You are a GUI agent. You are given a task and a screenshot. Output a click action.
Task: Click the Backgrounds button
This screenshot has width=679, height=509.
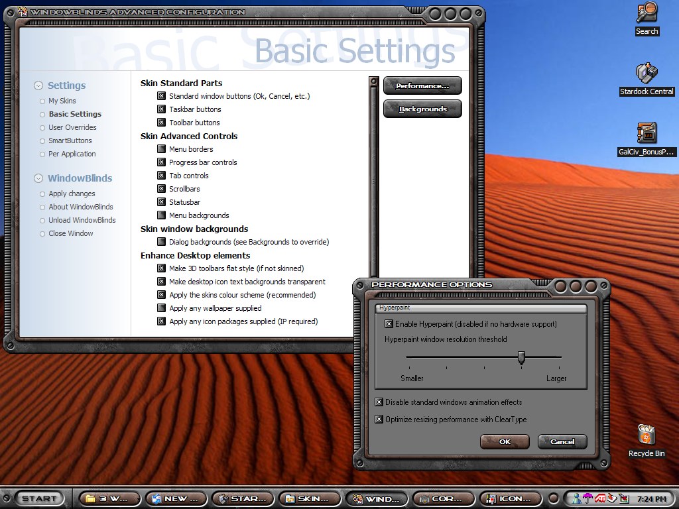(422, 109)
